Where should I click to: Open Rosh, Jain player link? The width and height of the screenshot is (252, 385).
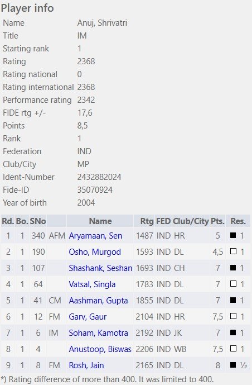[86, 365]
